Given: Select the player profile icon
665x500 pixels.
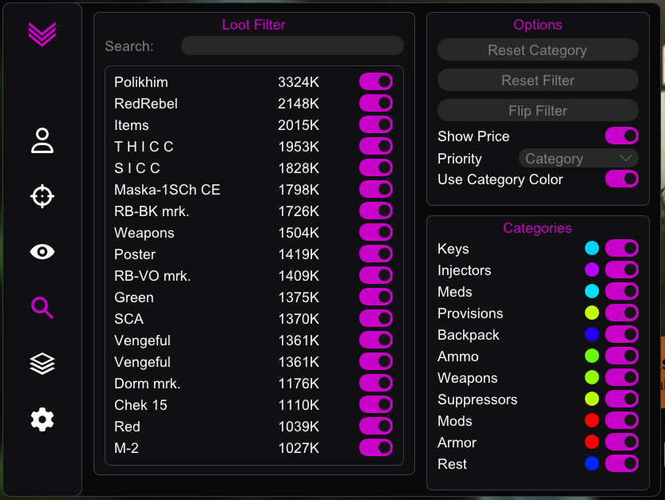Looking at the screenshot, I should point(43,140).
